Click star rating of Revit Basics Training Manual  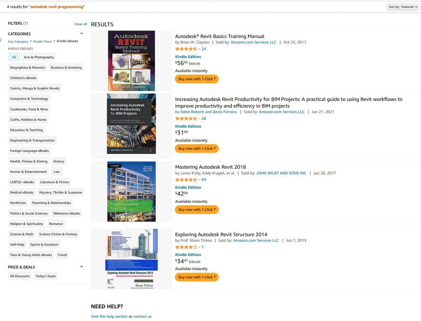186,49
